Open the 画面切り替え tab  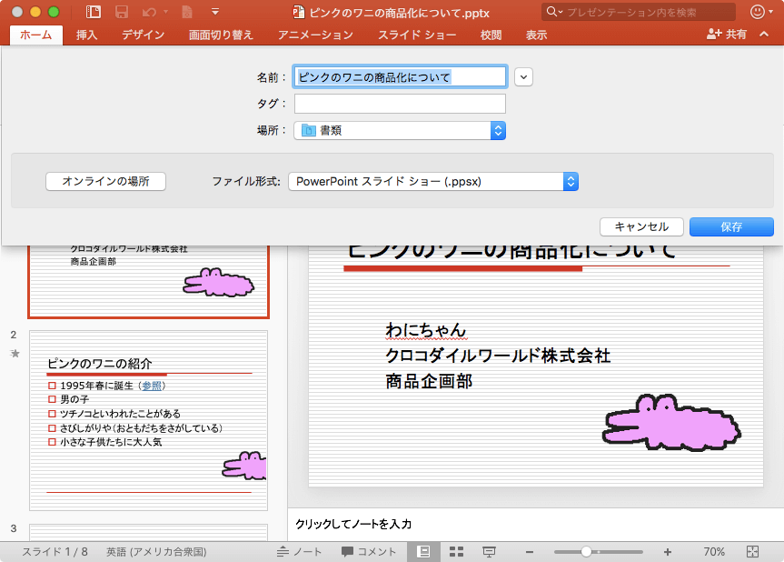click(221, 35)
